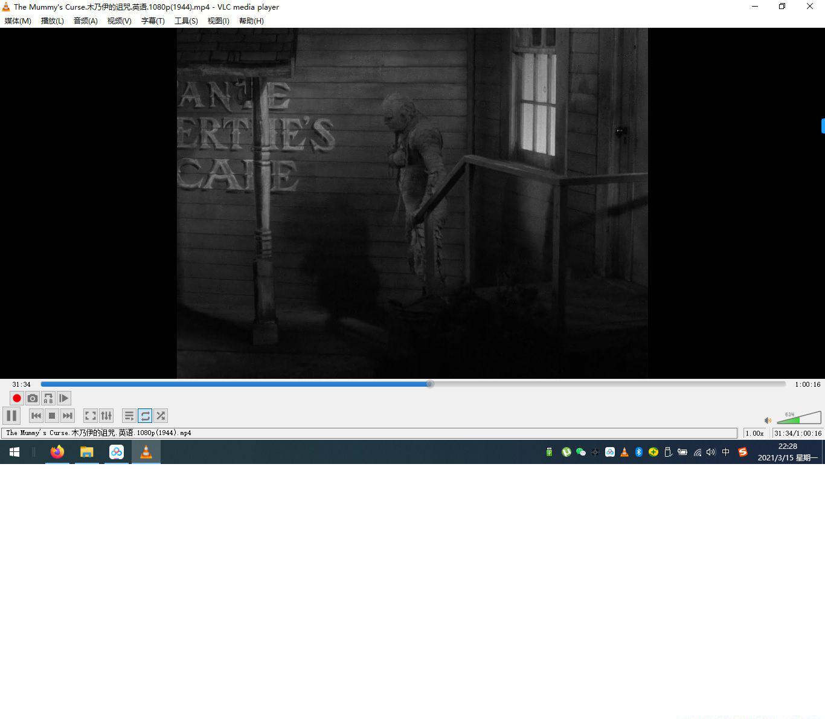This screenshot has height=719, width=825.
Task: Skip to next media item
Action: (68, 416)
